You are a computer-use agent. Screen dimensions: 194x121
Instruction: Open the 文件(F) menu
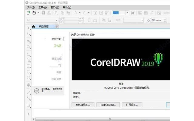pyautogui.click(x=31, y=7)
